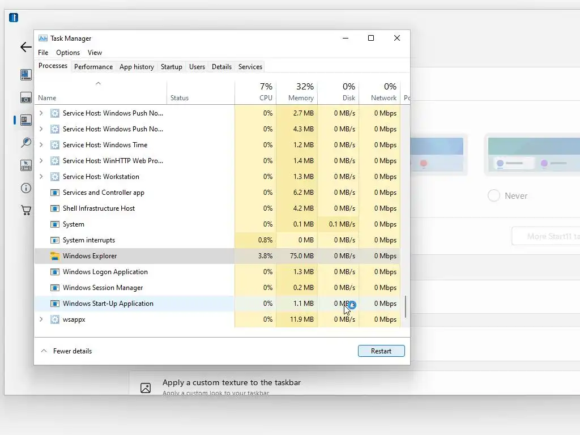This screenshot has width=580, height=435.
Task: Click the custom texture image icon
Action: tap(146, 387)
